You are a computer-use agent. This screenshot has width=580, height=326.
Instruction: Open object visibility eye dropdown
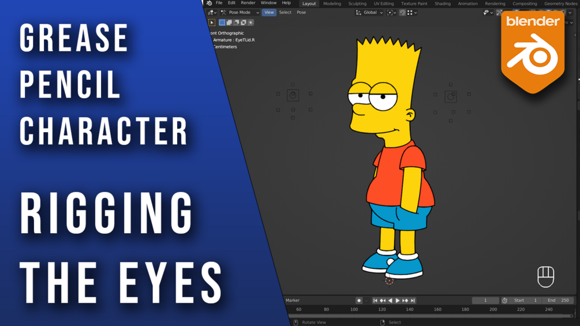point(488,13)
